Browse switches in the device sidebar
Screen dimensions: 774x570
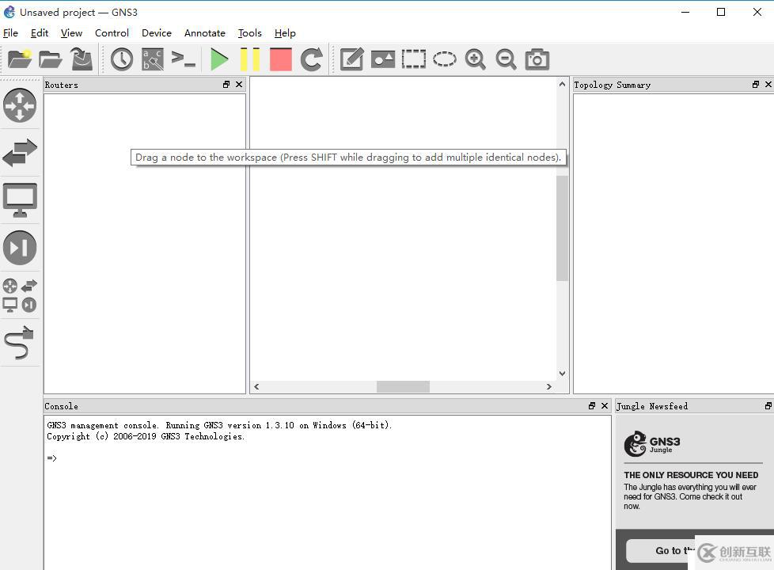(20, 152)
